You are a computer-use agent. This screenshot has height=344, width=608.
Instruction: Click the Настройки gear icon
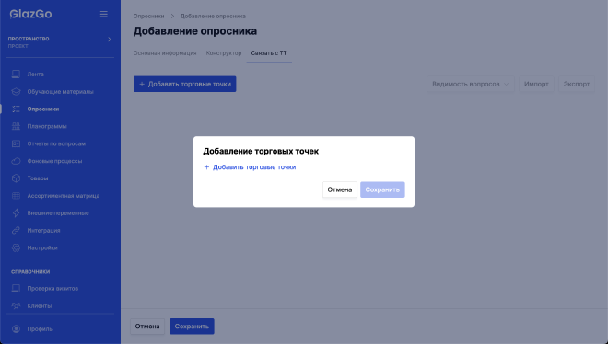pyautogui.click(x=16, y=247)
